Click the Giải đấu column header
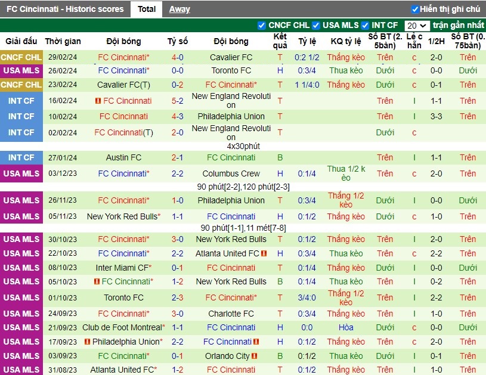The width and height of the screenshot is (486, 375). point(21,41)
